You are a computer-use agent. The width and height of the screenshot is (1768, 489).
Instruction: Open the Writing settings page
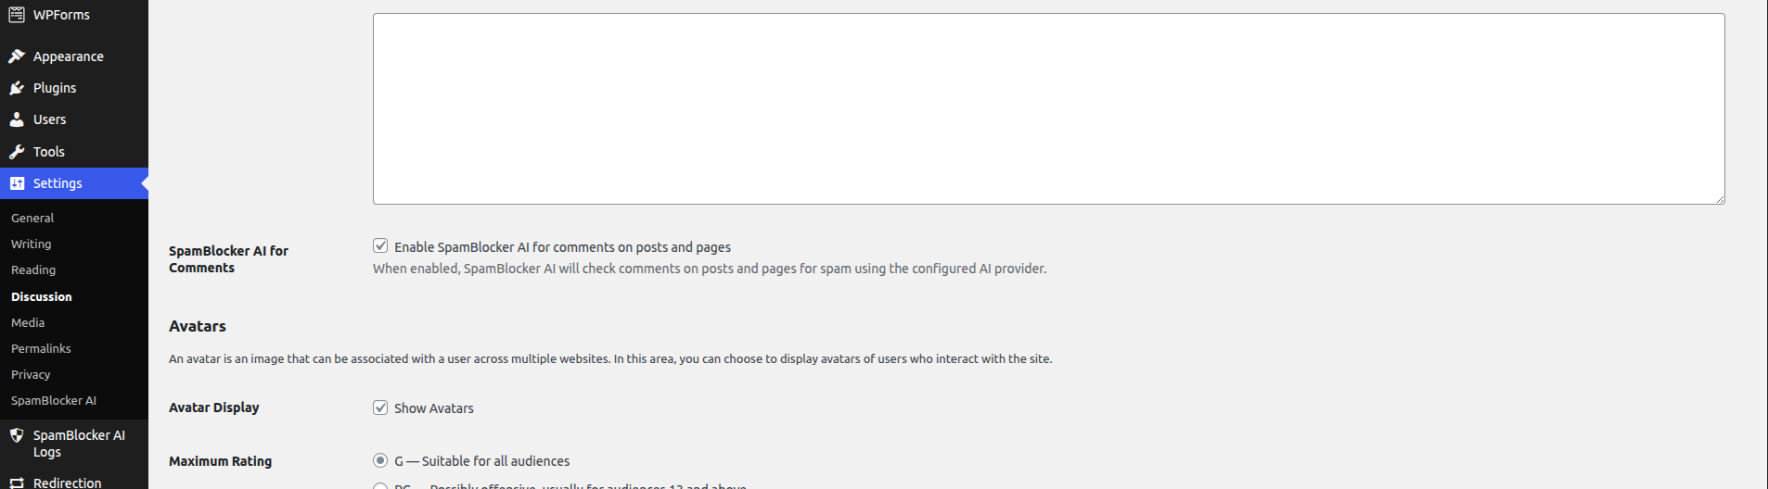[x=32, y=244]
